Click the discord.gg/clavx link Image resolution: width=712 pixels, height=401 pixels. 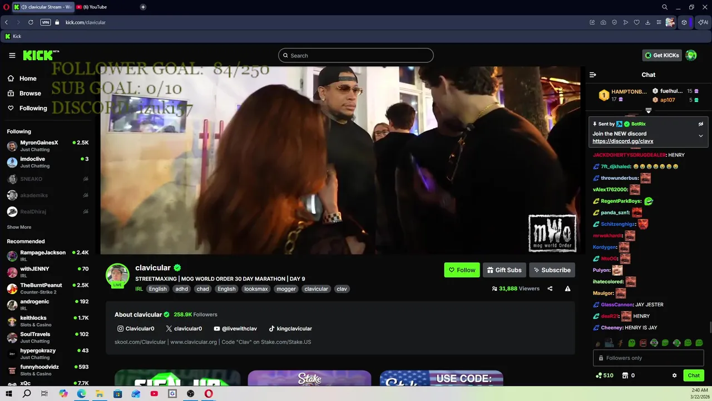[x=622, y=141]
